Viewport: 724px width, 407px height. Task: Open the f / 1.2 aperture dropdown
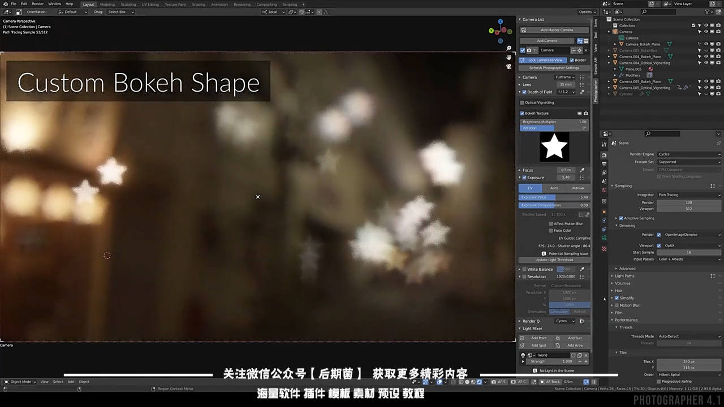click(566, 92)
